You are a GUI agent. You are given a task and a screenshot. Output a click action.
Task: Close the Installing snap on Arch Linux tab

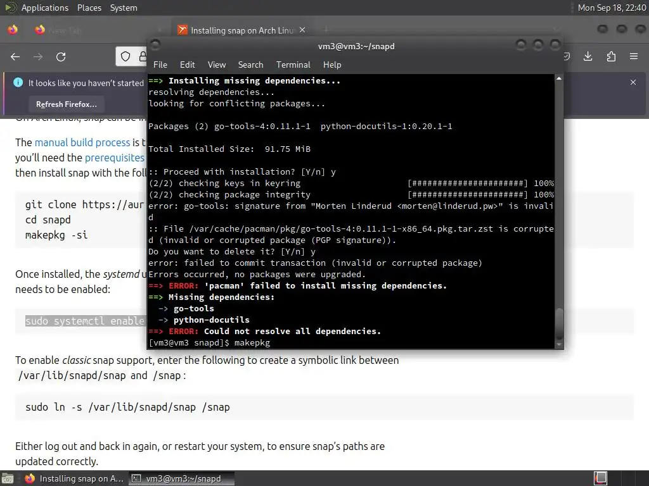pos(302,30)
